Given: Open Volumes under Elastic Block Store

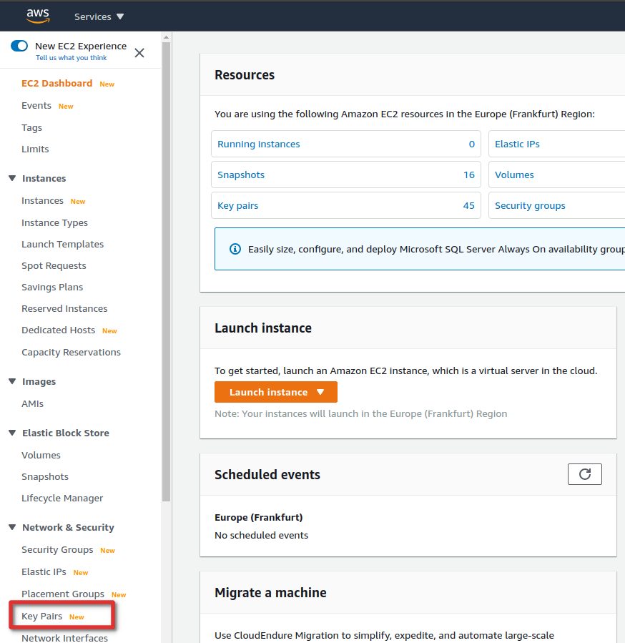Looking at the screenshot, I should click(x=41, y=455).
